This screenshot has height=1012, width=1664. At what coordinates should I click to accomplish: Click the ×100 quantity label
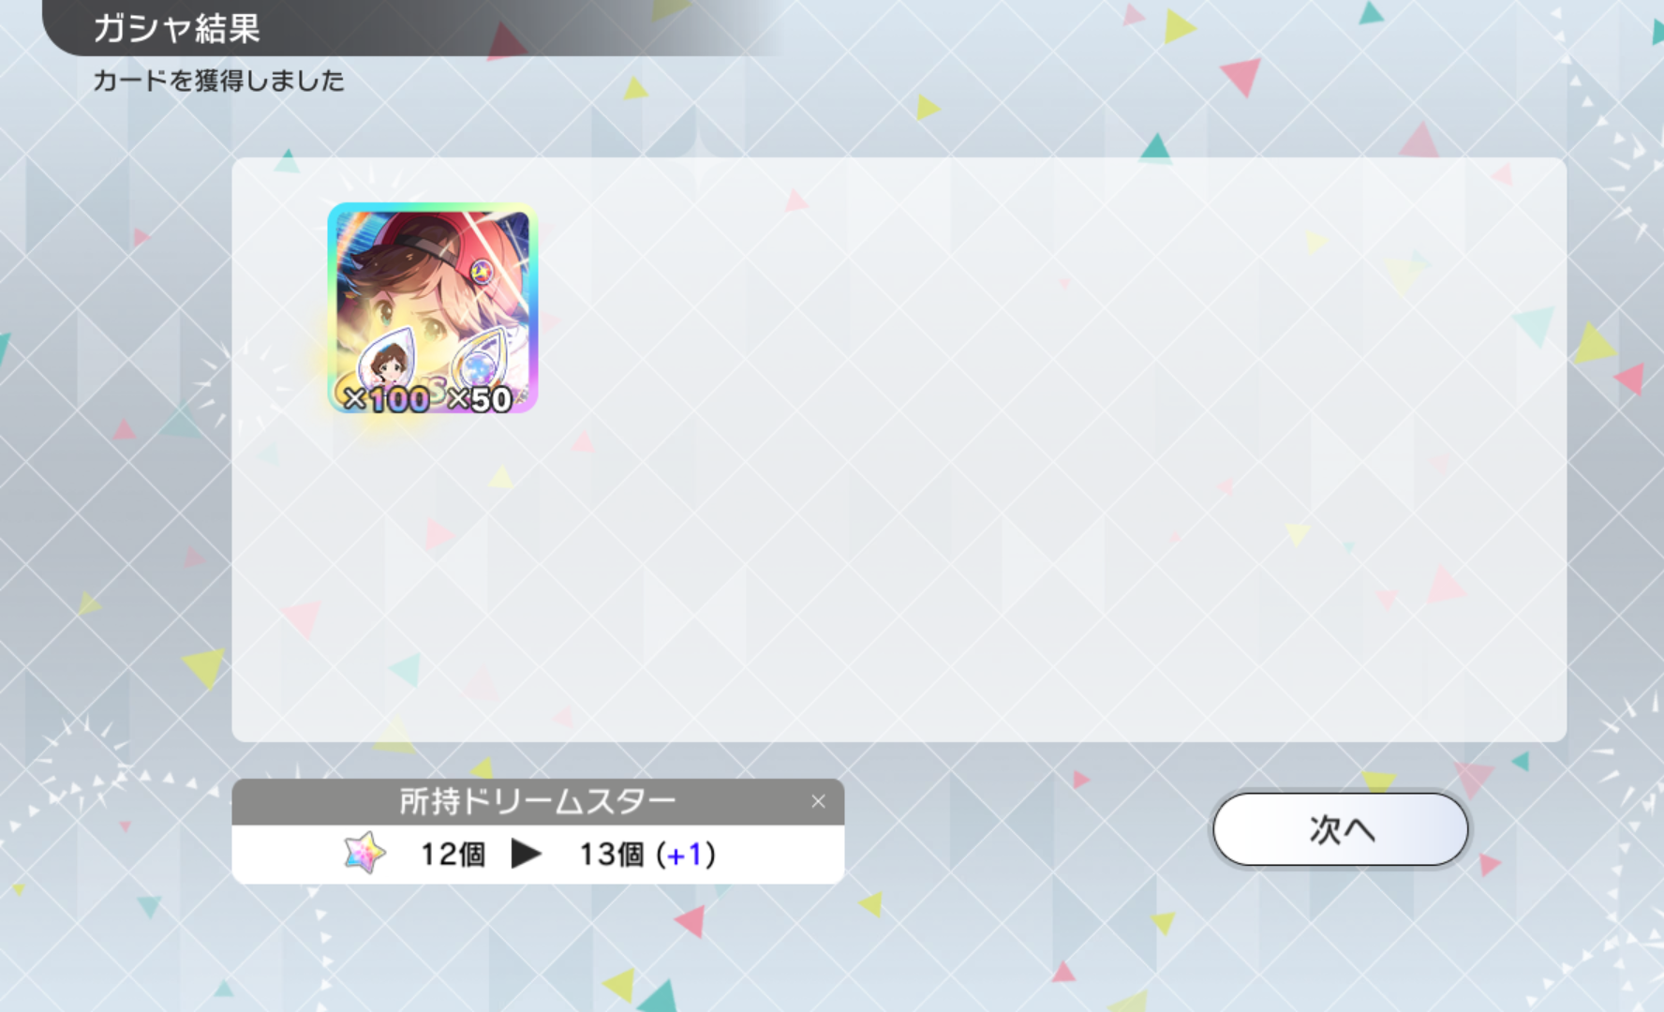(386, 400)
